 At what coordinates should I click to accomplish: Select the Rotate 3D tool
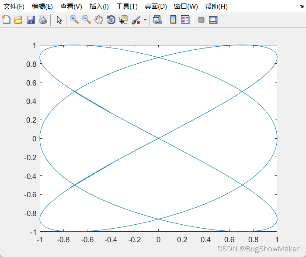(111, 20)
